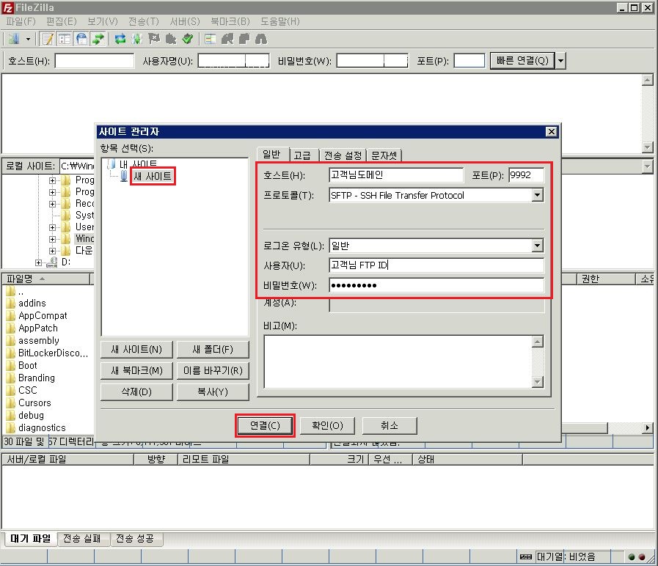Click the disconnect from server icon
This screenshot has height=566, width=658.
(x=171, y=38)
